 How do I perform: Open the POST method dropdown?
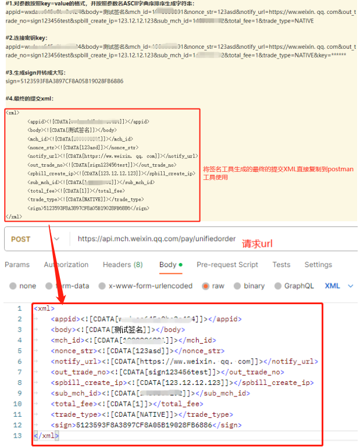pyautogui.click(x=35, y=239)
